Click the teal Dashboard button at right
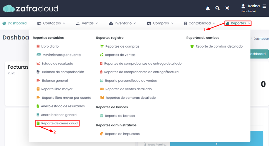Screen dimensions: 269x146 (259, 54)
